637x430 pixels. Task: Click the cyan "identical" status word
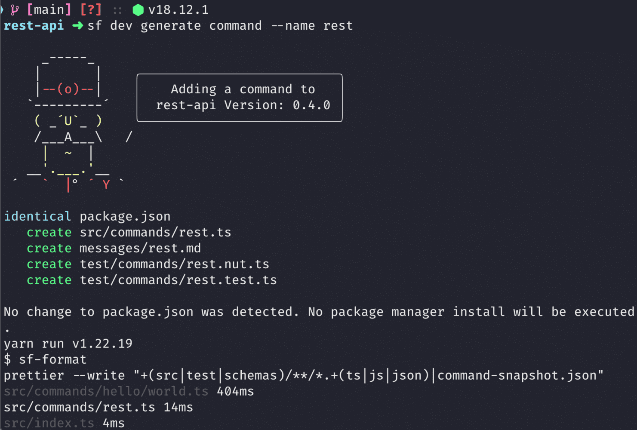point(37,216)
